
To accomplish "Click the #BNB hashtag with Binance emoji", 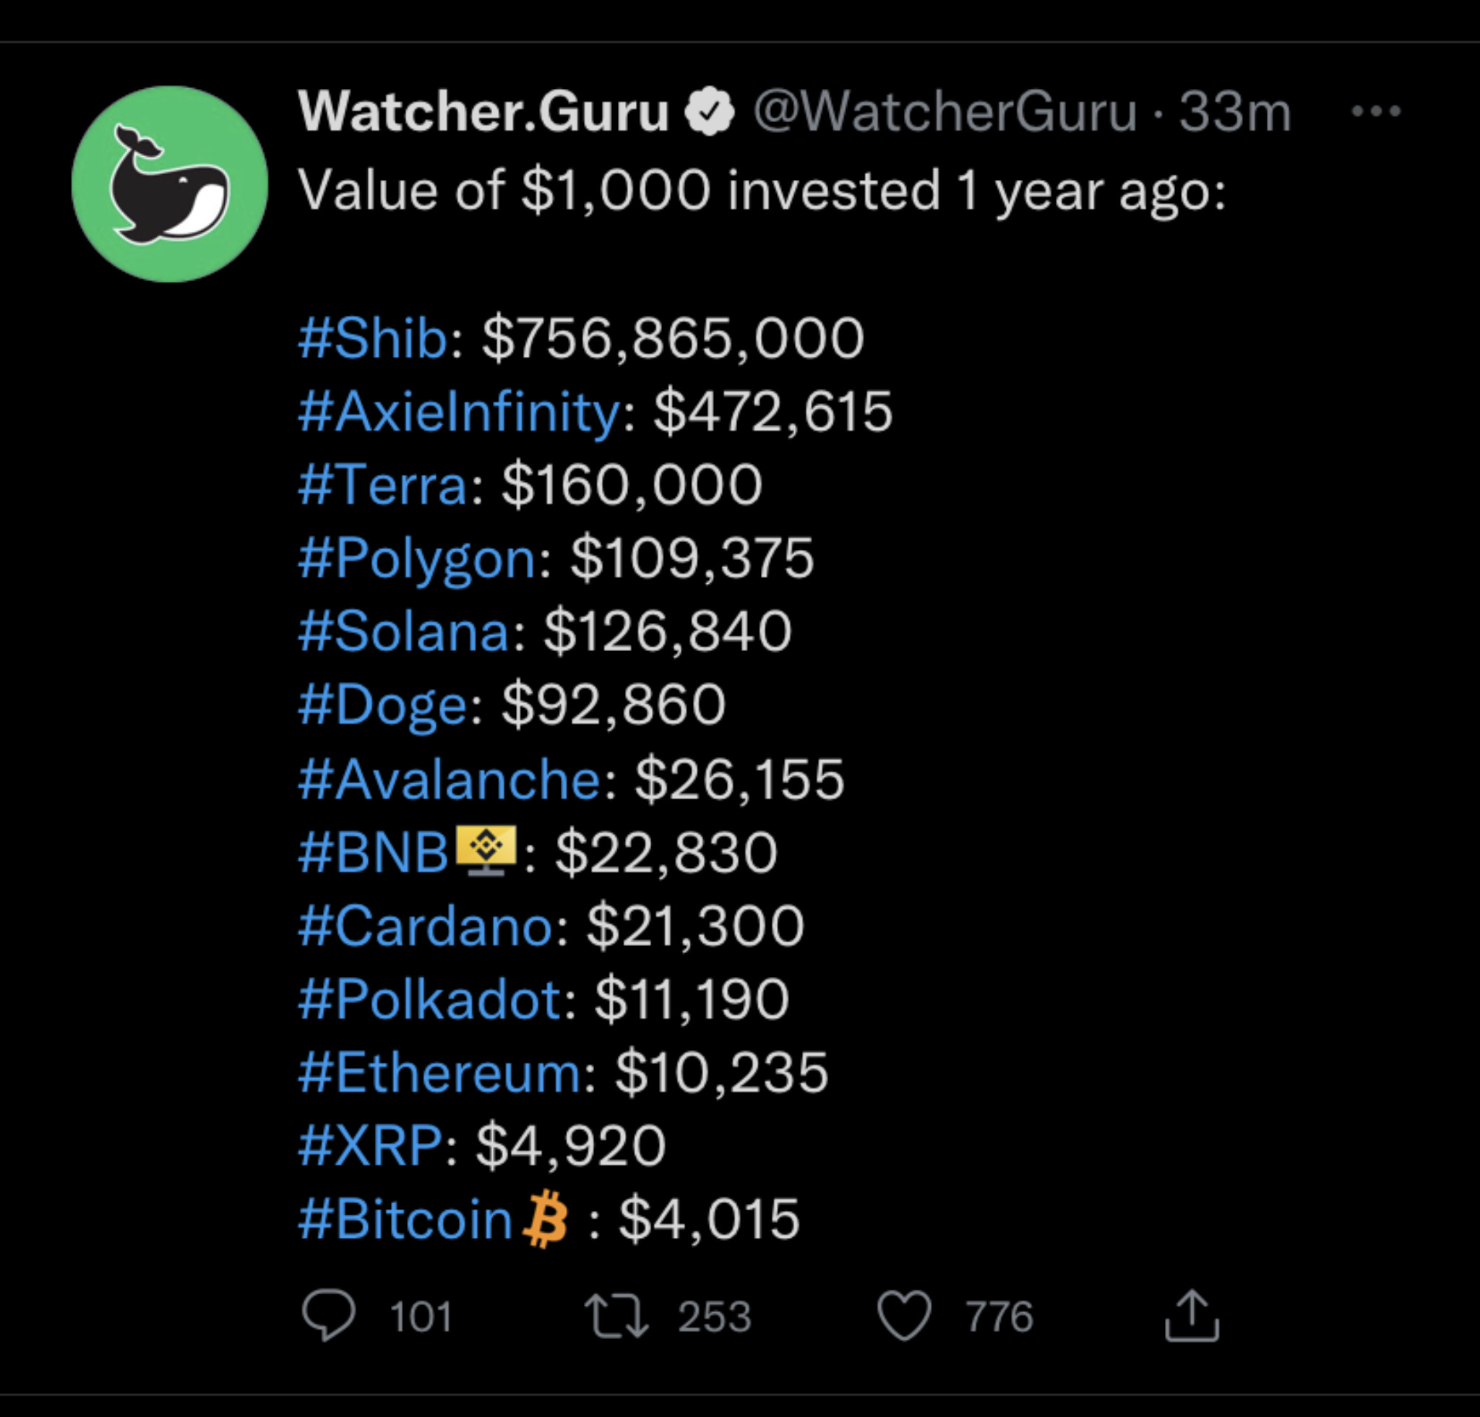I will click(x=408, y=853).
